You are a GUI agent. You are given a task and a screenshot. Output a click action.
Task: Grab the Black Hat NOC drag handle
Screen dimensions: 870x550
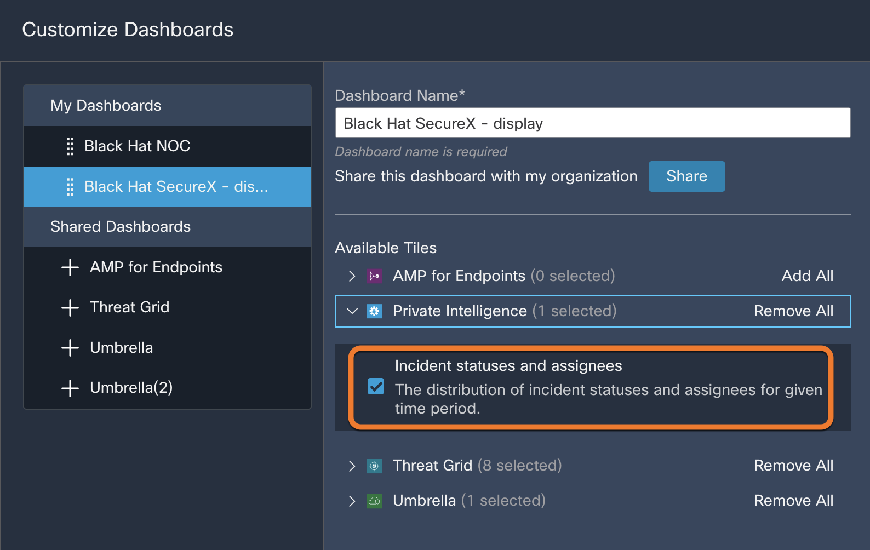(x=70, y=146)
